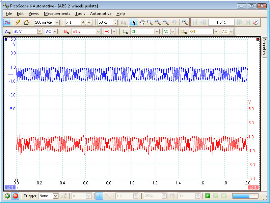Click the blue Channel A x0.5 scaling button
270x203 pixels.
tap(10, 188)
